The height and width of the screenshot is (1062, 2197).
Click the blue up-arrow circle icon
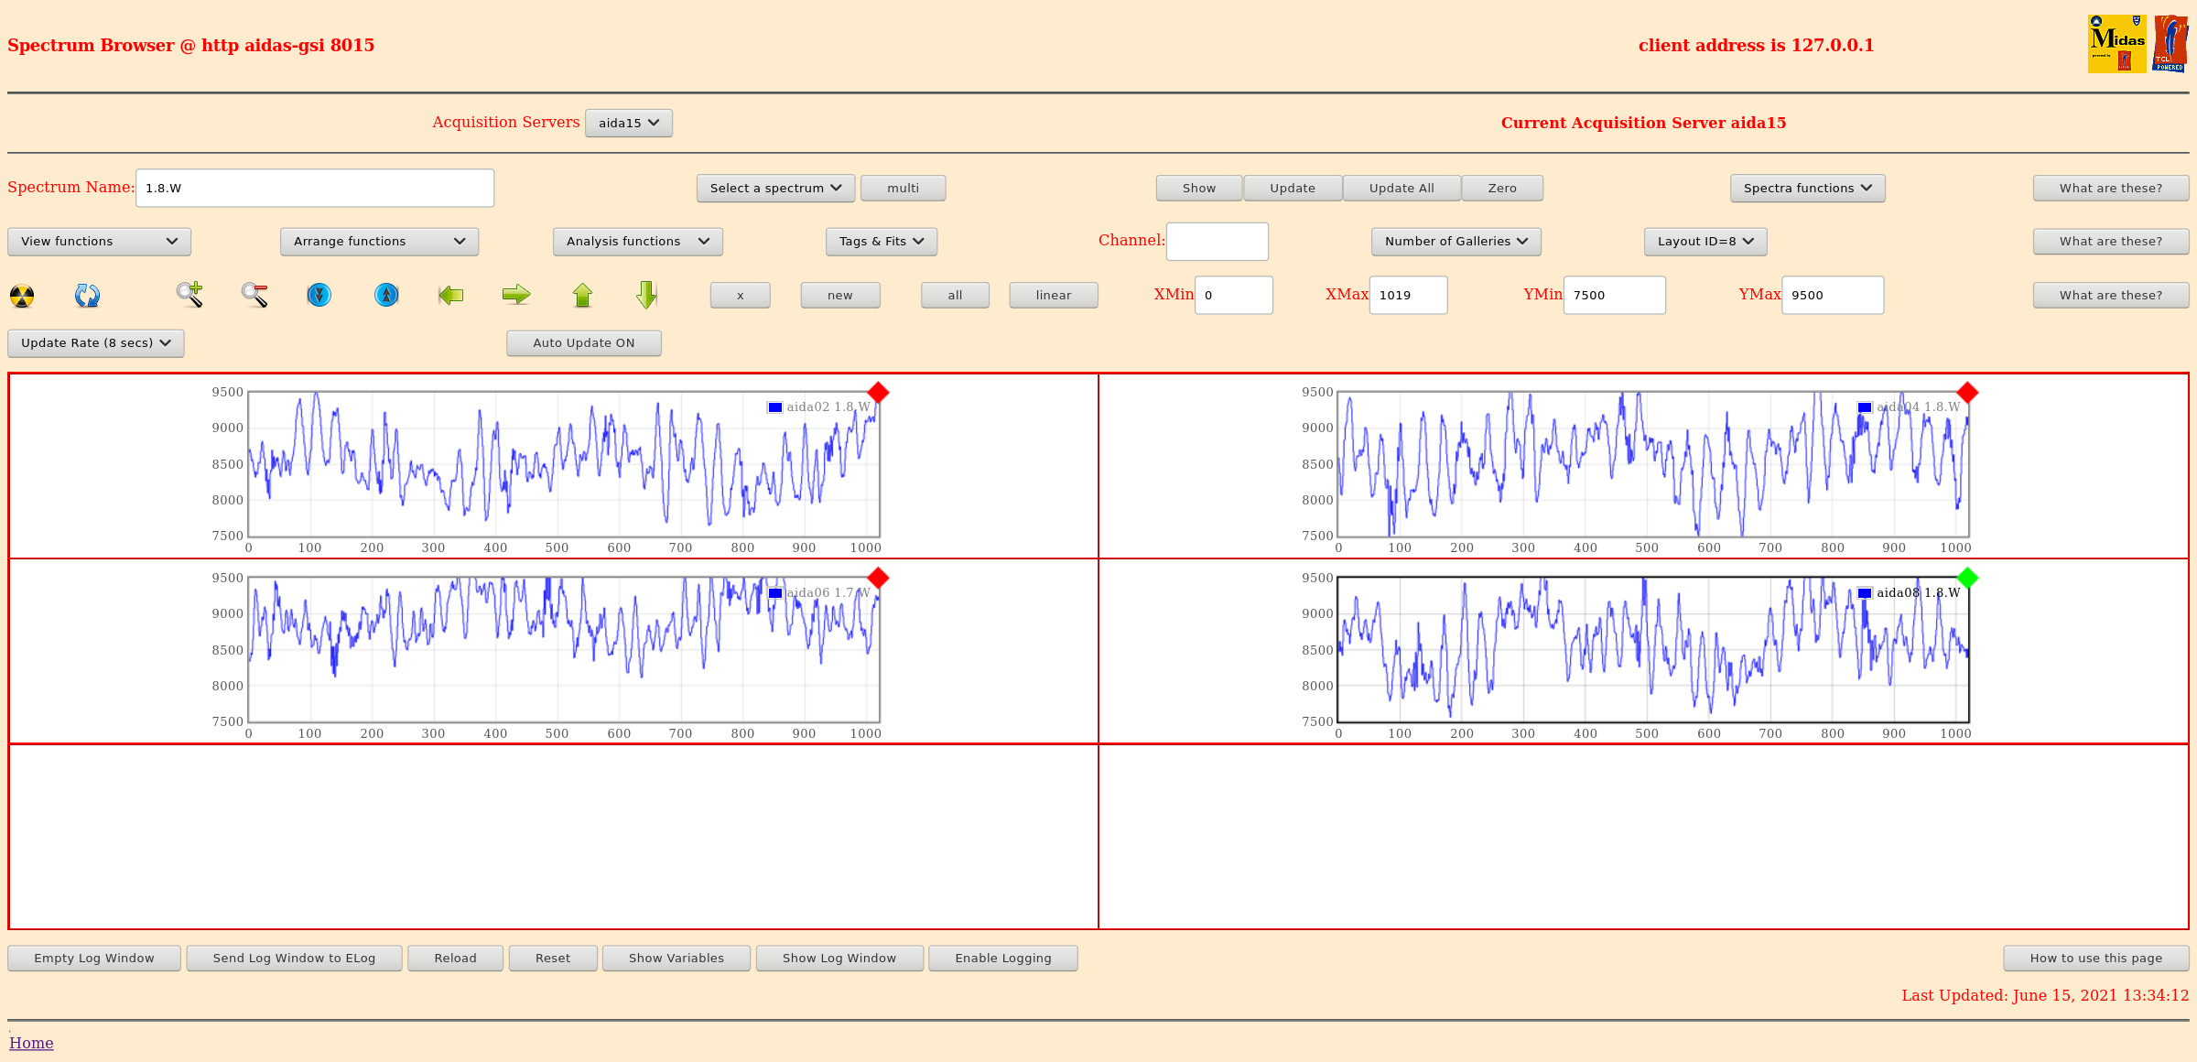click(386, 295)
